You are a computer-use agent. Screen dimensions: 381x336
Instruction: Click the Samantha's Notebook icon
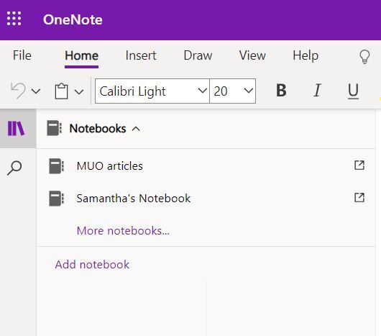56,199
